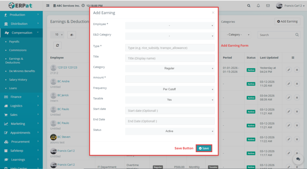Open the BC Andre employee link
307x169 pixels.
[63, 82]
